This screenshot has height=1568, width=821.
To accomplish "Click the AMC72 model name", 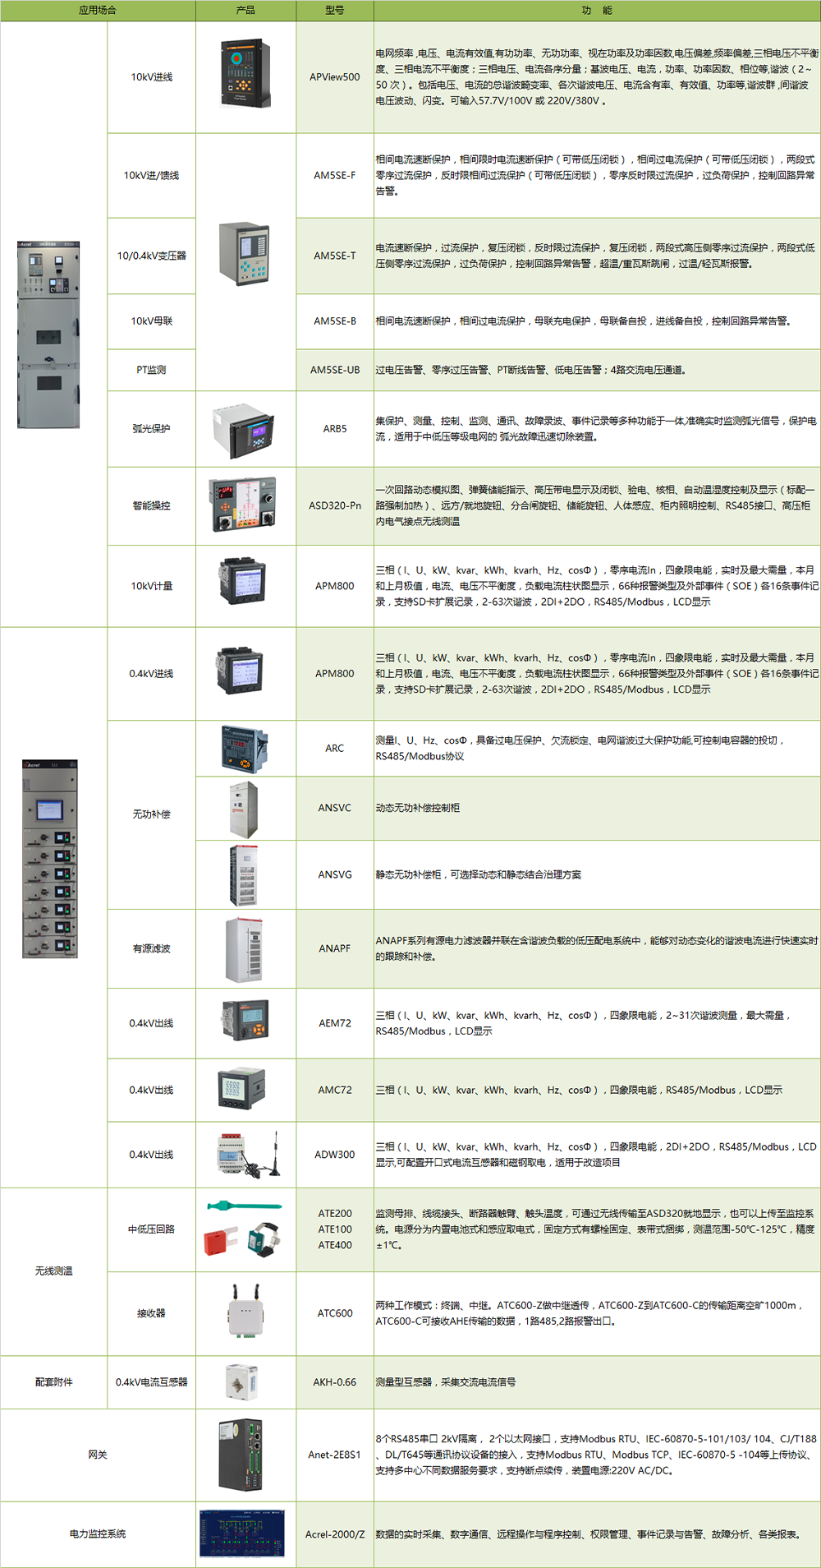I will point(335,1091).
